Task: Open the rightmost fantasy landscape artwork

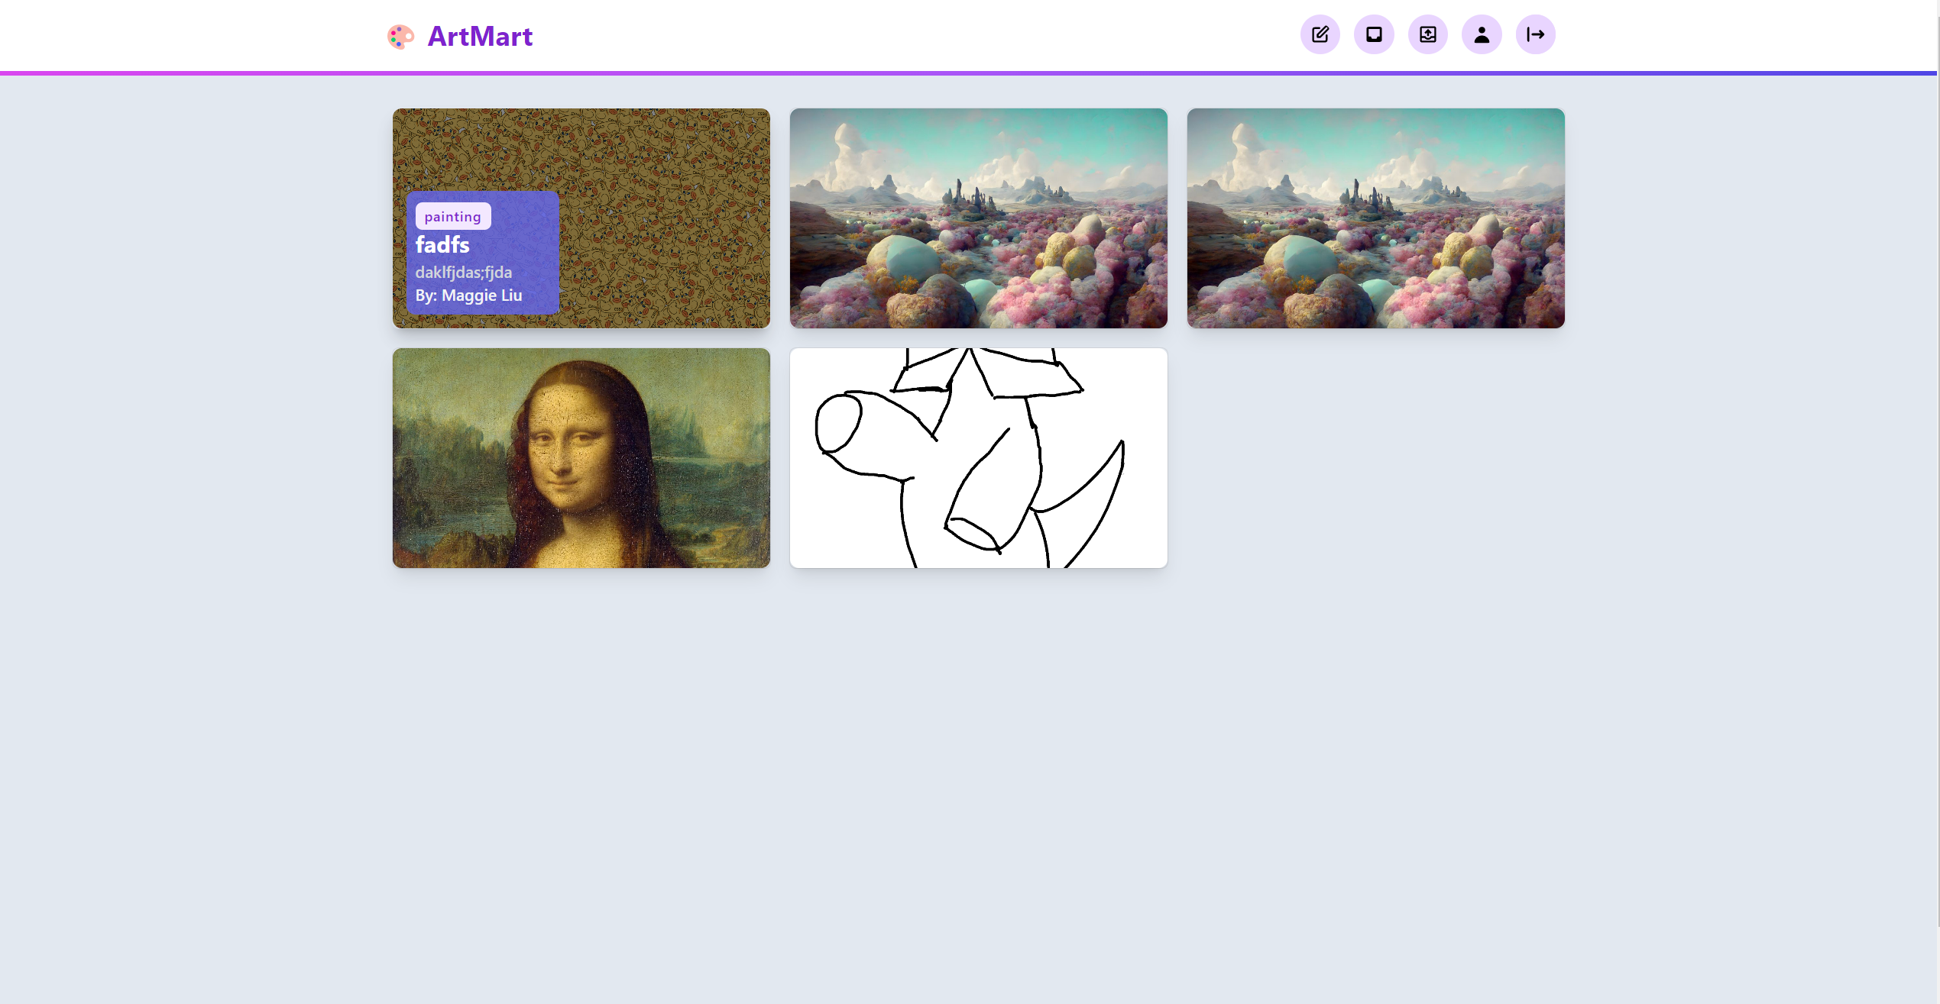Action: tap(1375, 218)
